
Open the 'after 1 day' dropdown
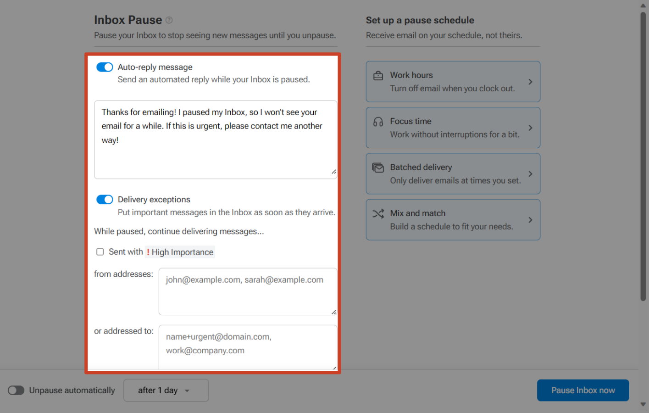point(166,391)
